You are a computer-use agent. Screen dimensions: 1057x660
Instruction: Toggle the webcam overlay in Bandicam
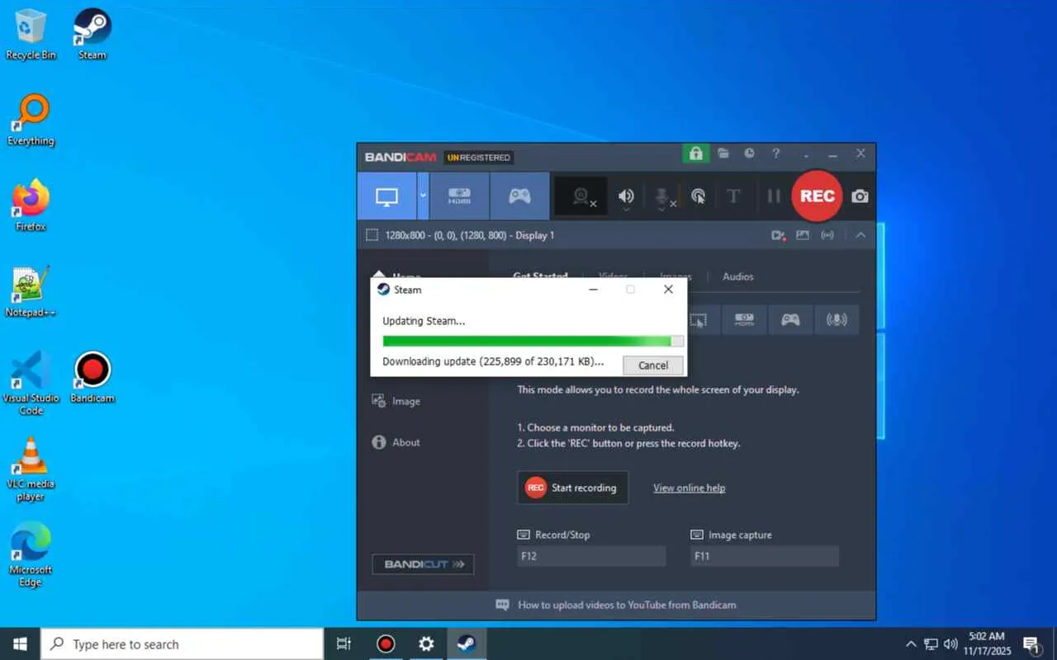581,196
